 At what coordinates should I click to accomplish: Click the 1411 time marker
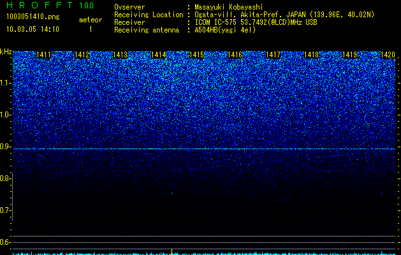(x=44, y=55)
